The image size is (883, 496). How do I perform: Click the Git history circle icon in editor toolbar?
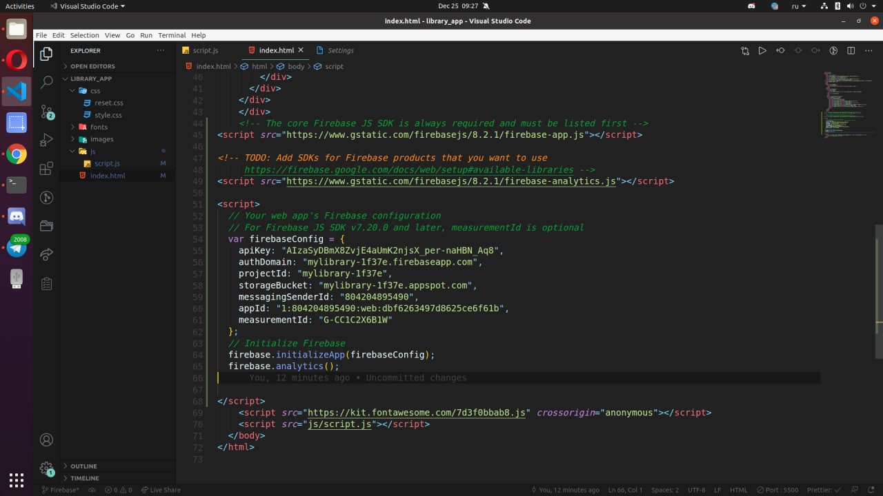(x=833, y=50)
